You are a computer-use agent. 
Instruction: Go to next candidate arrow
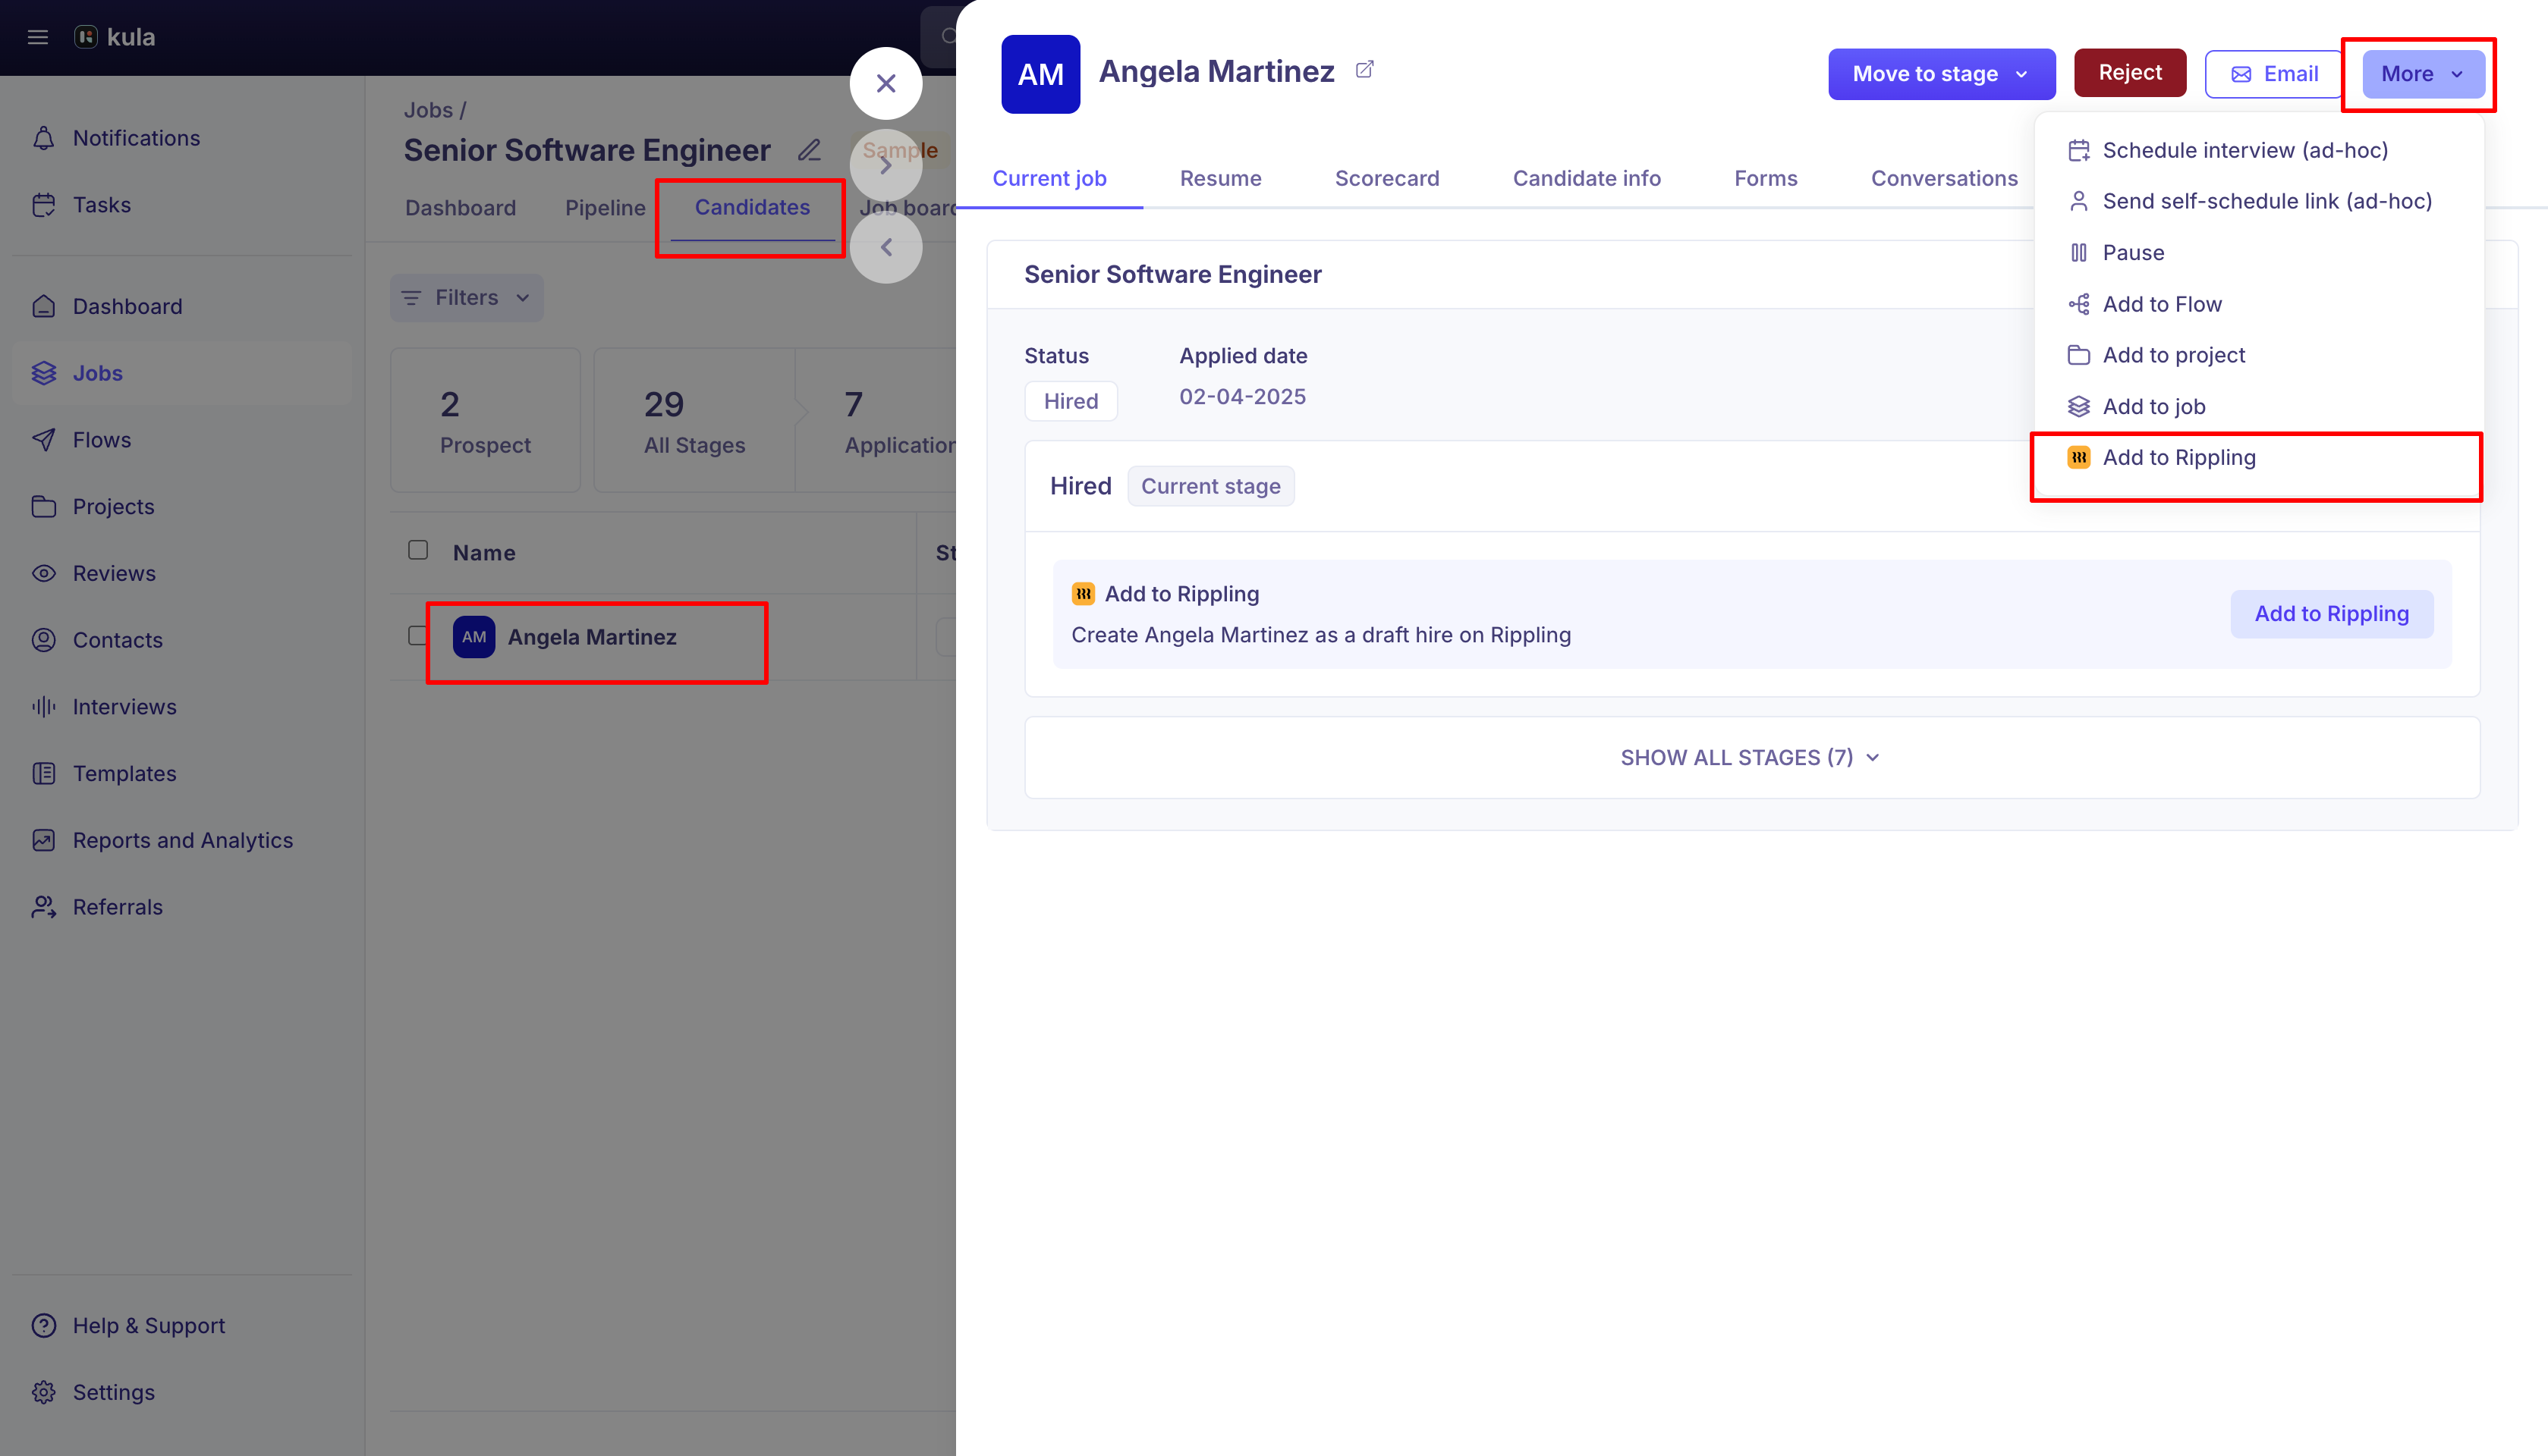point(886,166)
